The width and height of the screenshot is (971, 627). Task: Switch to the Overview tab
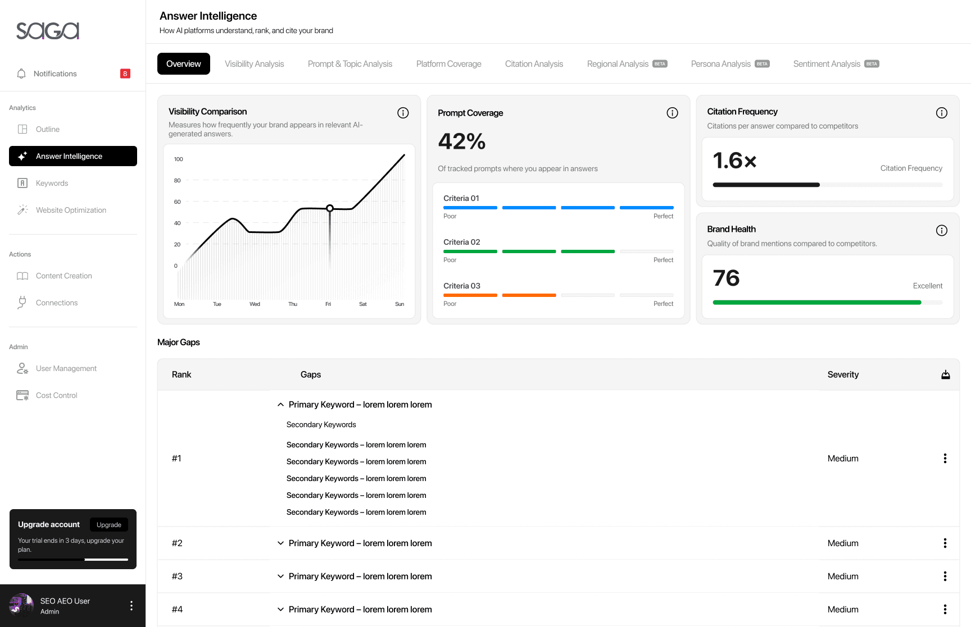[184, 63]
